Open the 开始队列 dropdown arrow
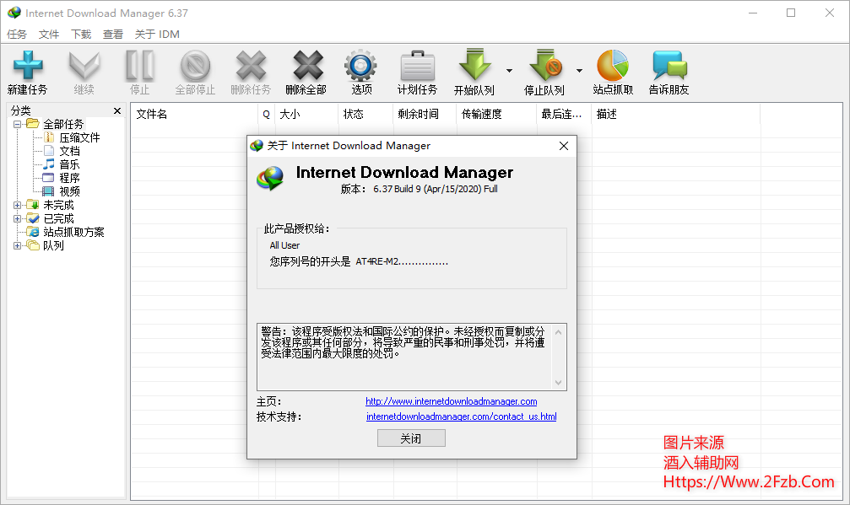Viewport: 850px width, 505px height. pyautogui.click(x=509, y=71)
